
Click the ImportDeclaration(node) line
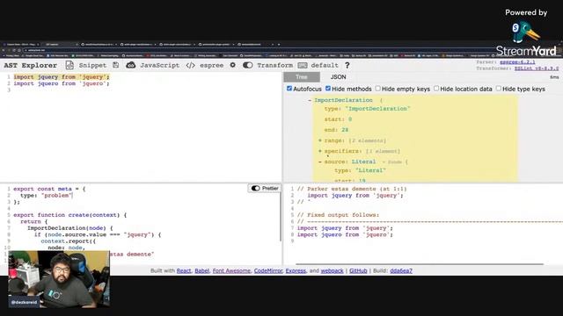(x=70, y=228)
